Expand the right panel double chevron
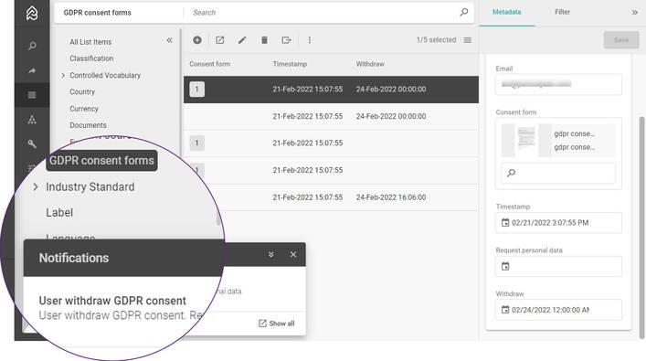The image size is (646, 361). tap(634, 13)
